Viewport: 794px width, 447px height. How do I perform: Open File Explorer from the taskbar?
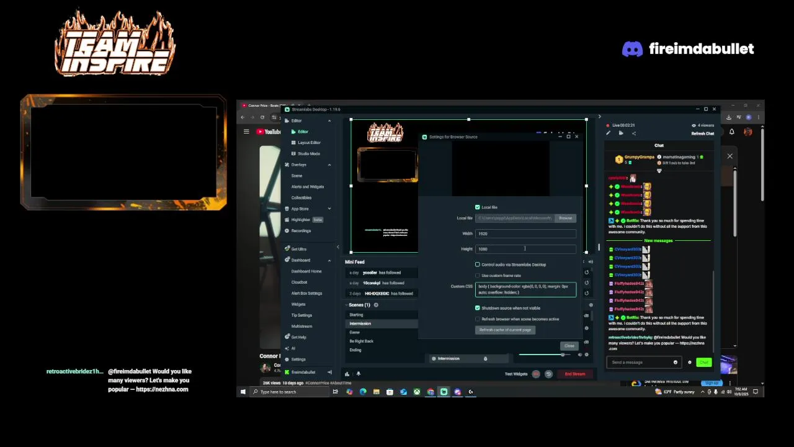pyautogui.click(x=376, y=392)
